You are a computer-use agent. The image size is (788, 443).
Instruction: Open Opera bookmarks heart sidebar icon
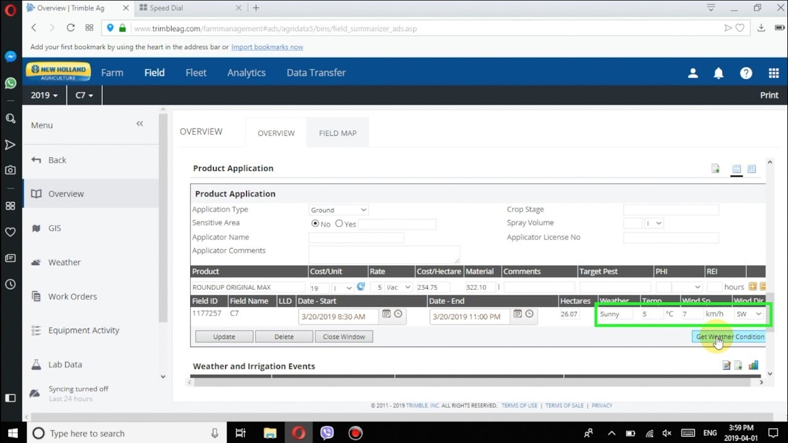click(x=10, y=232)
